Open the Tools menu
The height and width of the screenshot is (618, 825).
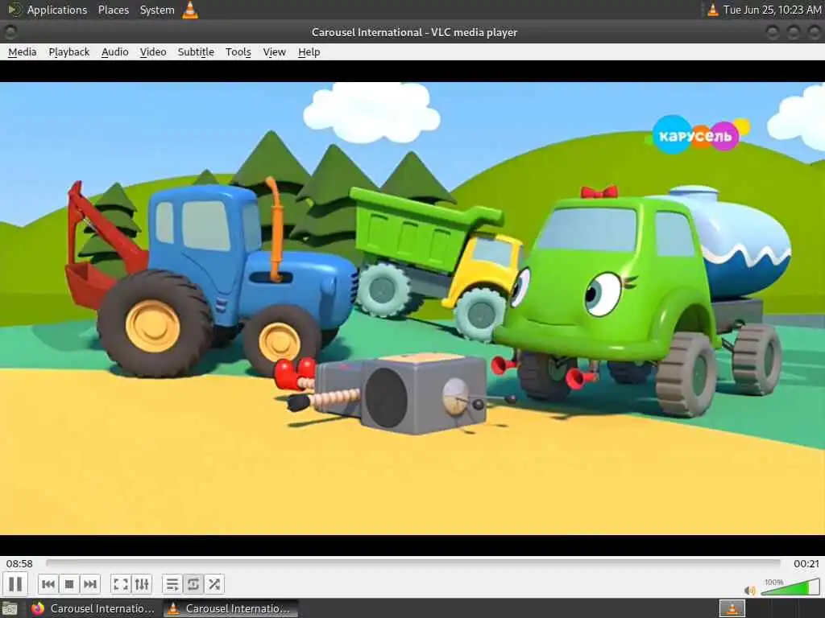click(238, 52)
